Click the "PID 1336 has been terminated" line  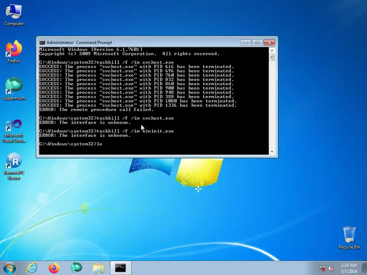(x=138, y=106)
